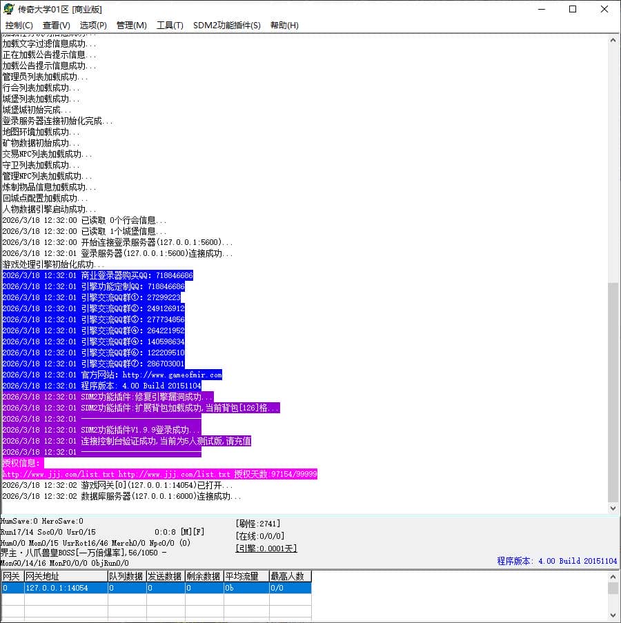The width and height of the screenshot is (621, 623).
Task: Open the 帮助(H) menu
Action: pyautogui.click(x=284, y=26)
